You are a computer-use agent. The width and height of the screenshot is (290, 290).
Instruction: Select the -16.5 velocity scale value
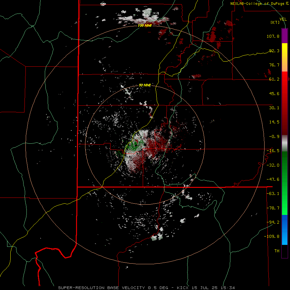pos(273,151)
